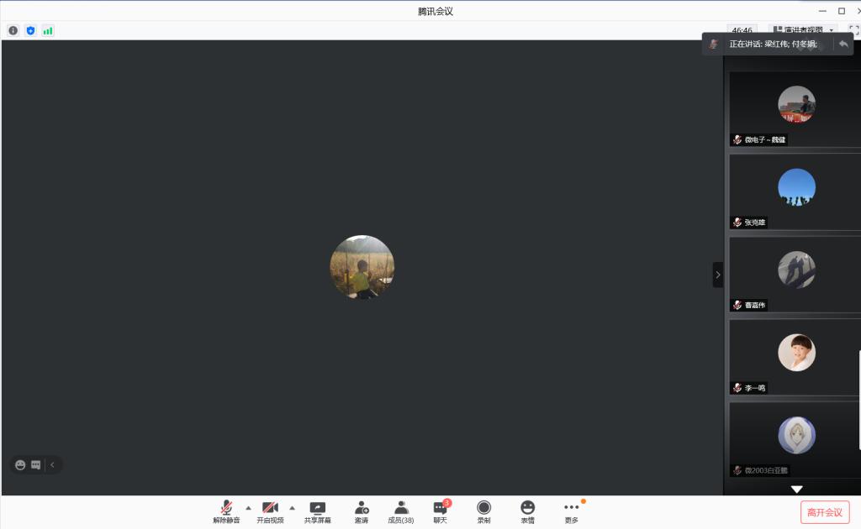Open audio options arrow beside microphone
The height and width of the screenshot is (529, 861).
pos(248,508)
